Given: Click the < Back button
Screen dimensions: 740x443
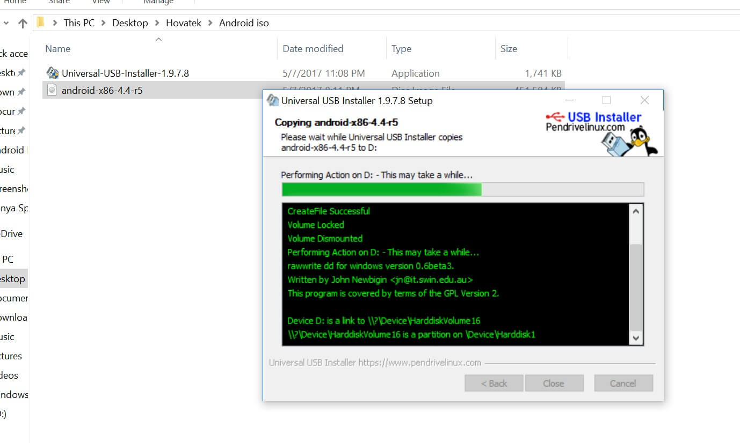Looking at the screenshot, I should [494, 382].
